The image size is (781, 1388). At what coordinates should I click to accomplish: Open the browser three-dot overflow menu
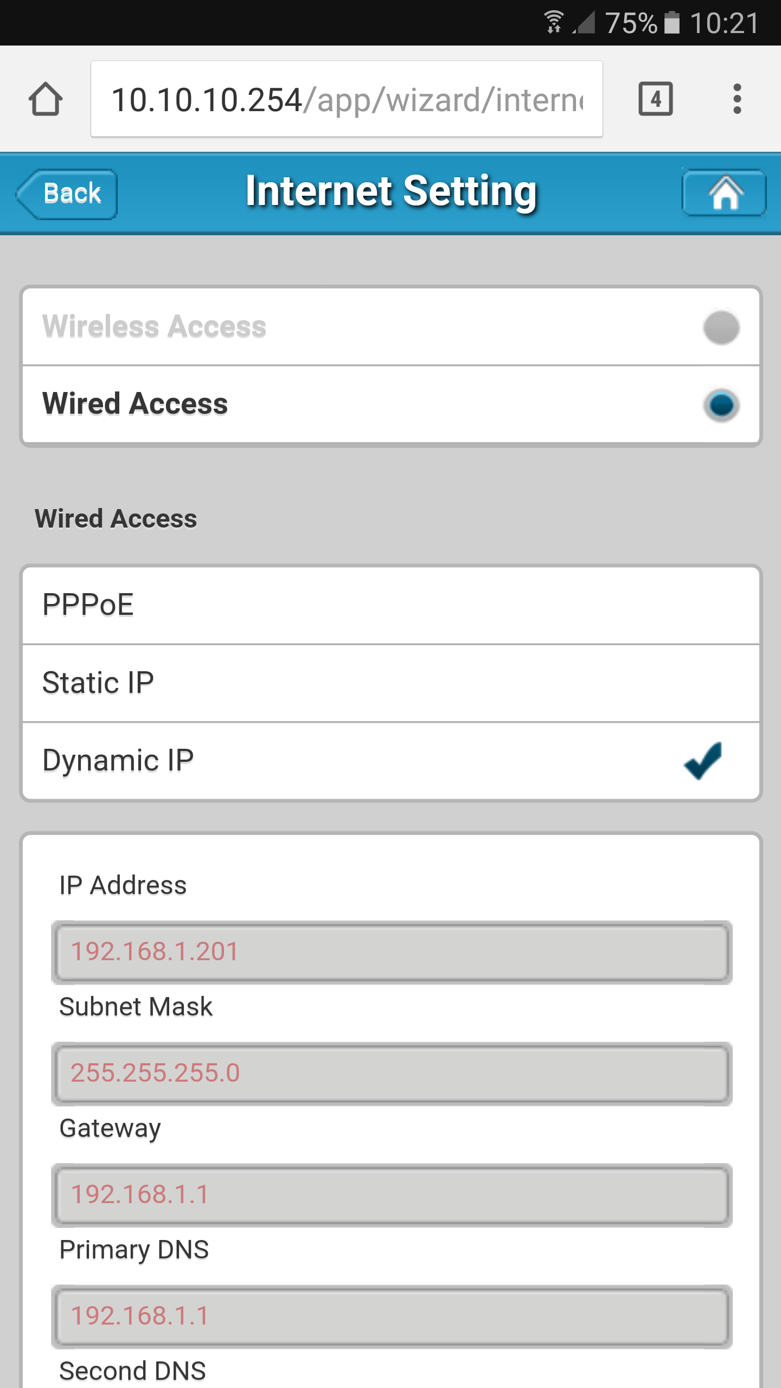[737, 99]
